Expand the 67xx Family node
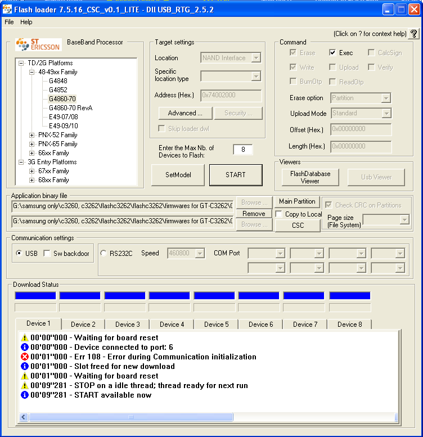Screen dimensions: 423x437 click(31, 171)
